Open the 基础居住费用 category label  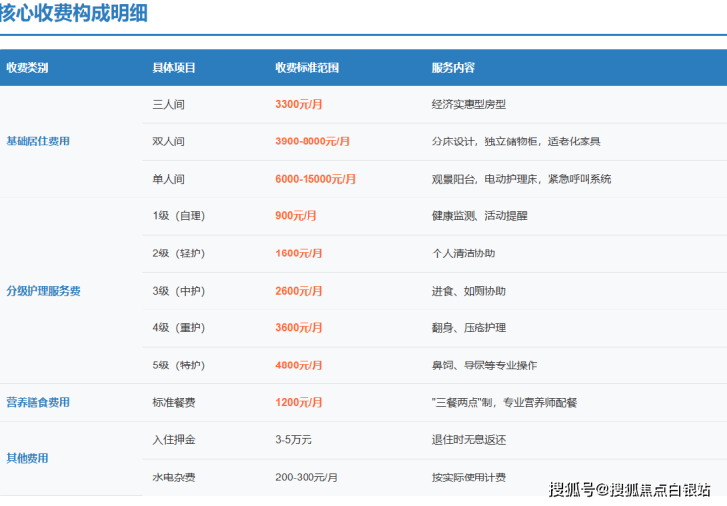click(x=37, y=141)
